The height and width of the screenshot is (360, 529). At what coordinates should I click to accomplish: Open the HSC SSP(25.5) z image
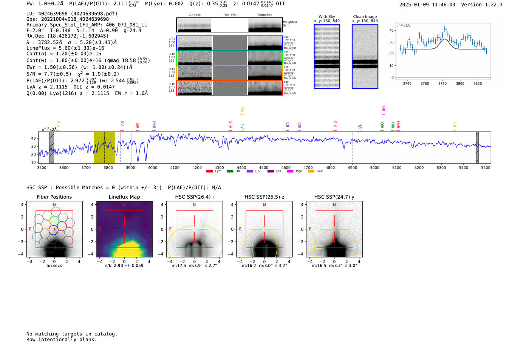[264, 229]
